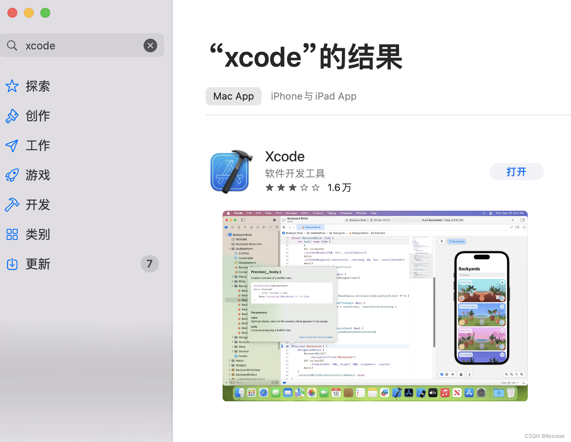This screenshot has height=442, width=571.
Task: Open the Xcode title link
Action: click(285, 156)
